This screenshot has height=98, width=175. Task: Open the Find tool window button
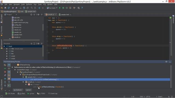(x=21, y=94)
